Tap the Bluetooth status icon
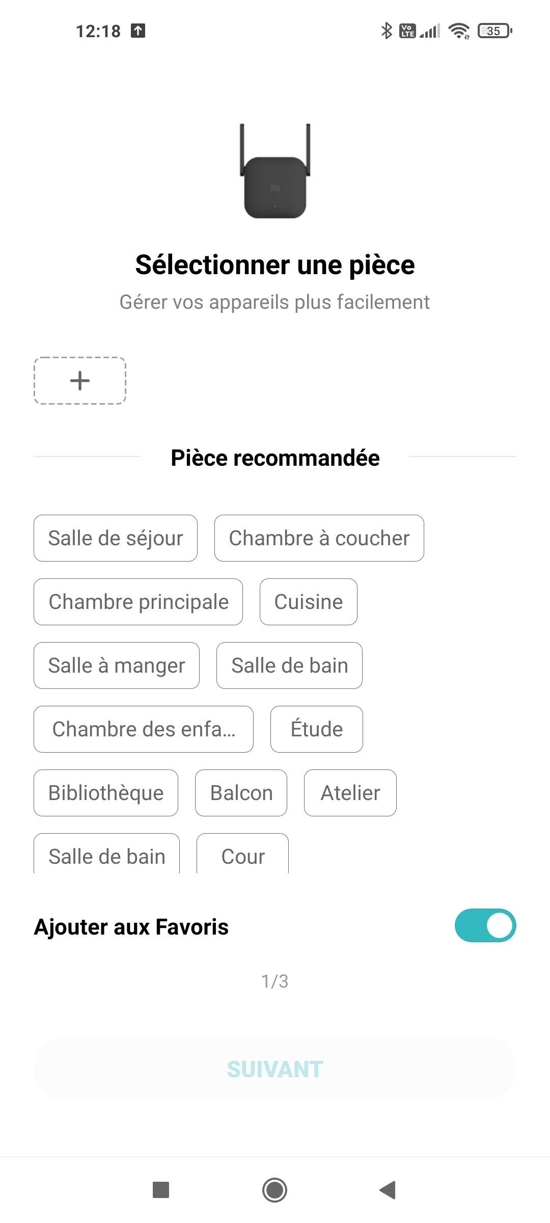The image size is (550, 1223). pyautogui.click(x=387, y=31)
